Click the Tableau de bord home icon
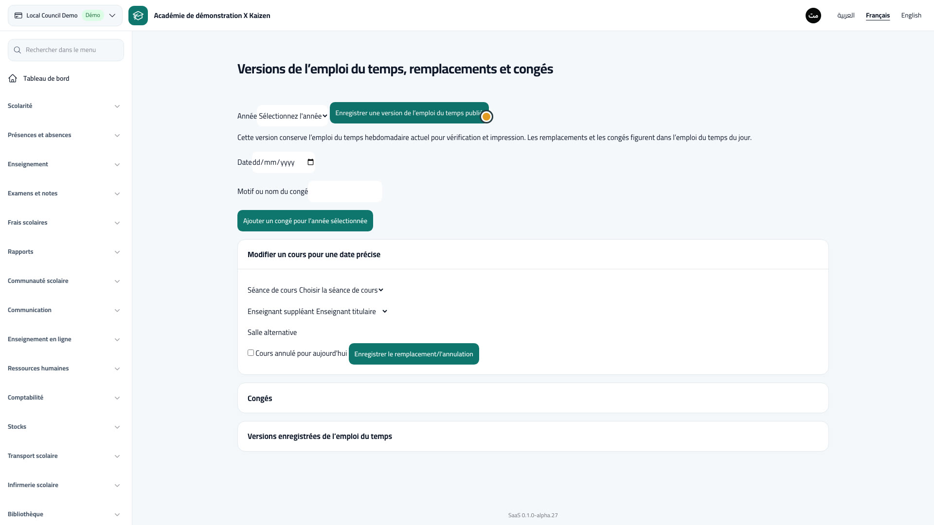Screen dimensions: 934x525 [x=13, y=78]
